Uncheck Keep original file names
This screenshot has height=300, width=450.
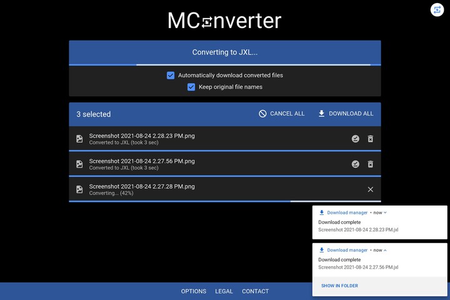click(x=191, y=87)
